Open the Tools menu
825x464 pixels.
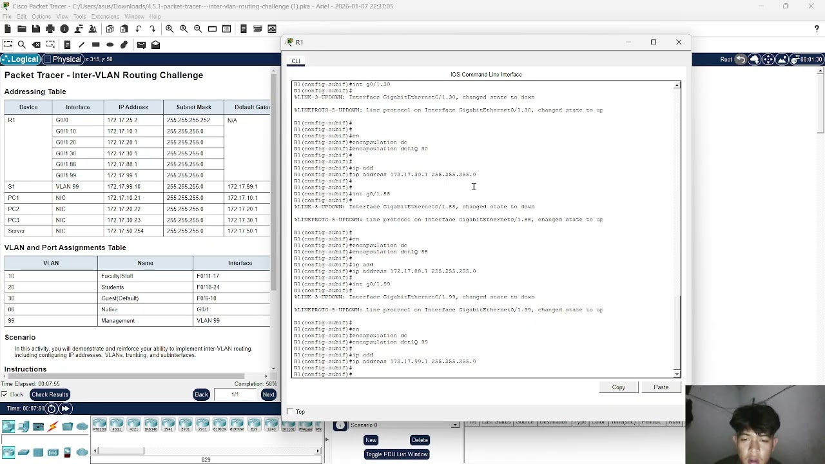(79, 16)
